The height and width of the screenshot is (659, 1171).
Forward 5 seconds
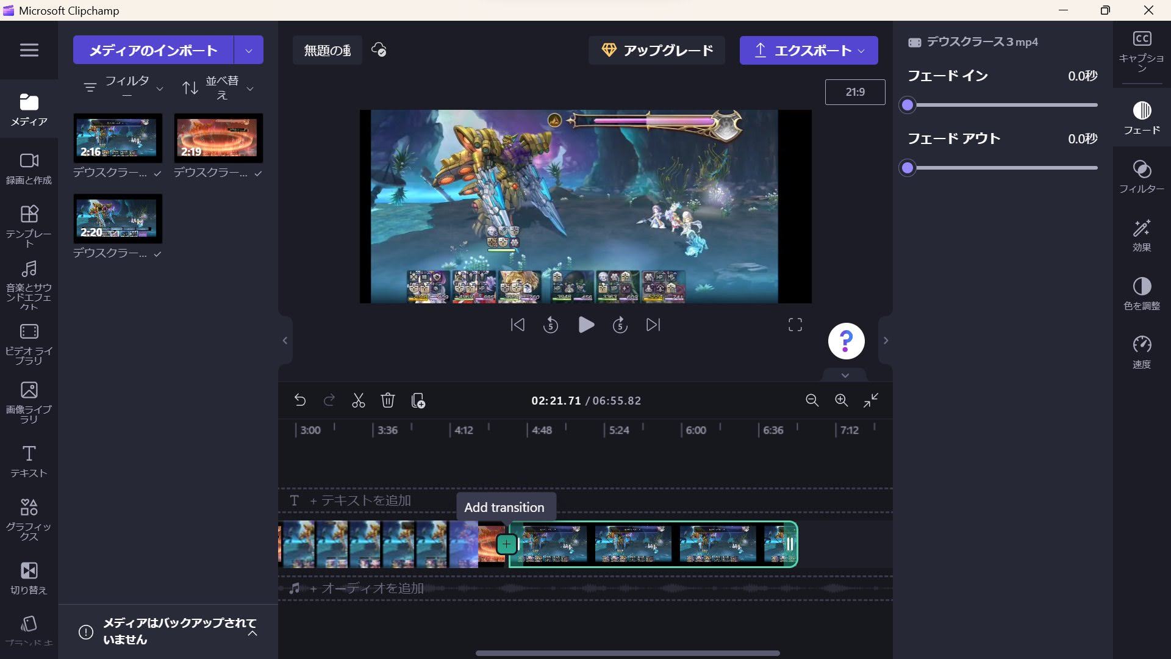point(620,325)
